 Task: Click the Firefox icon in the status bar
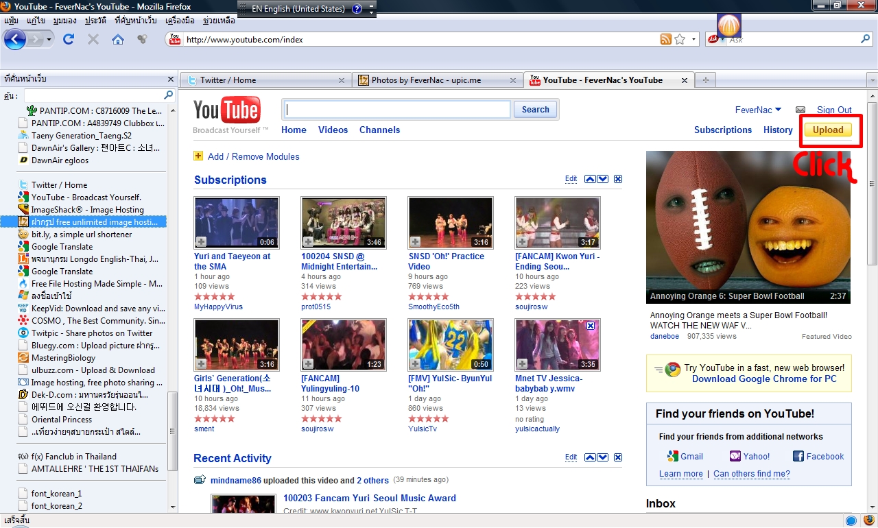[869, 520]
